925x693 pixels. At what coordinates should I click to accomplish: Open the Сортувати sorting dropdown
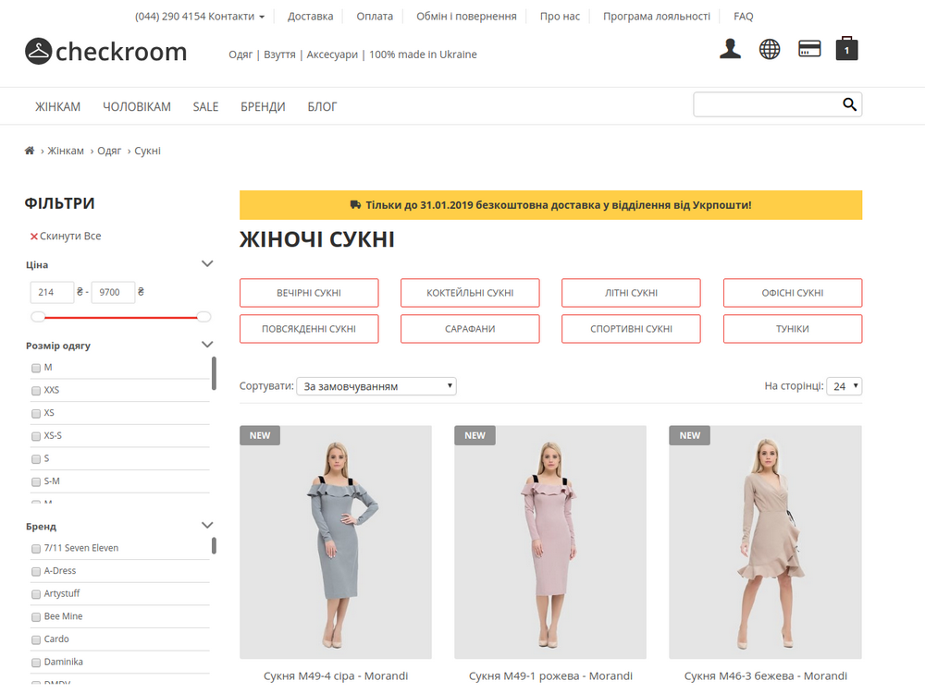376,386
